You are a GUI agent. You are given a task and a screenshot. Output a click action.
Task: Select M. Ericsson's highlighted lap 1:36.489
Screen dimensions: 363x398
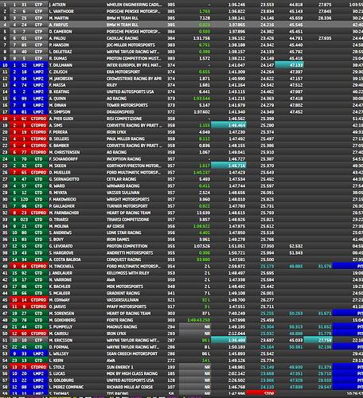point(228,340)
